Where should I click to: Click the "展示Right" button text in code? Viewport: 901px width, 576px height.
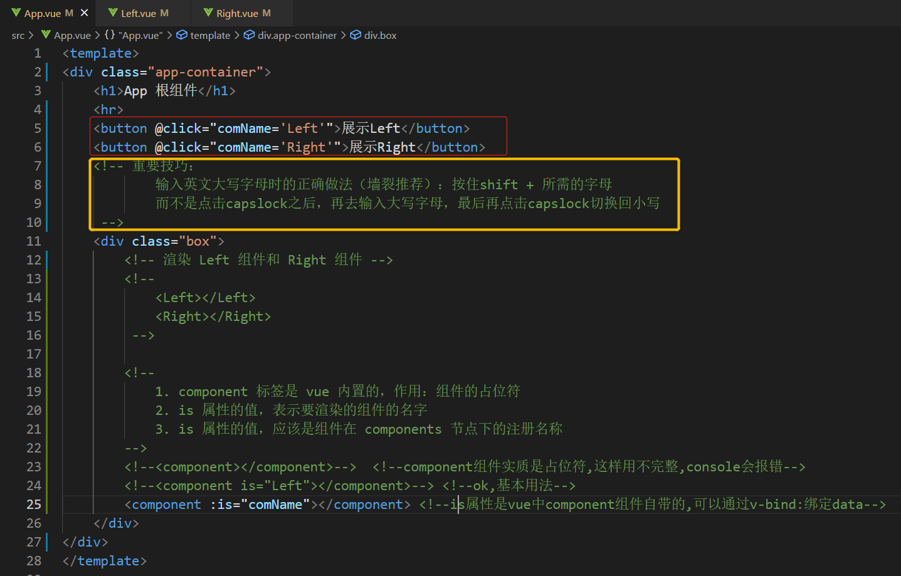(382, 147)
